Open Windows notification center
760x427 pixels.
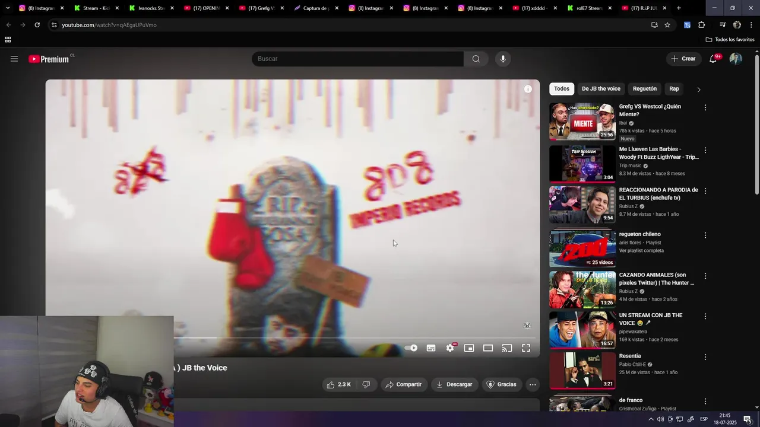(x=748, y=419)
